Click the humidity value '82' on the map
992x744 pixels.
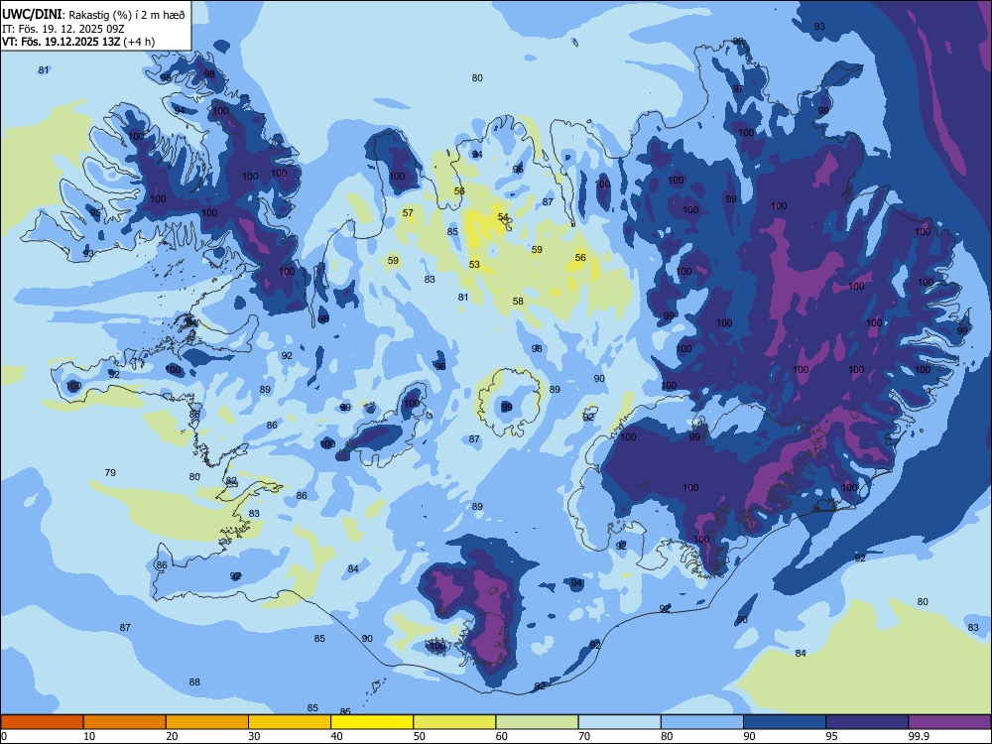[x=231, y=481]
